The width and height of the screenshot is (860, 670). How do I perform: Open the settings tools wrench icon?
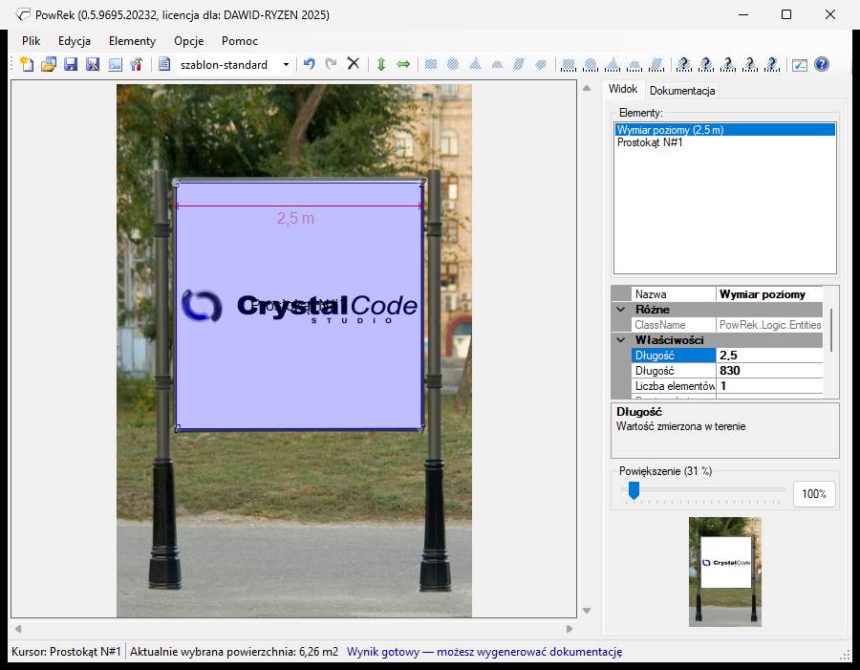click(x=137, y=64)
